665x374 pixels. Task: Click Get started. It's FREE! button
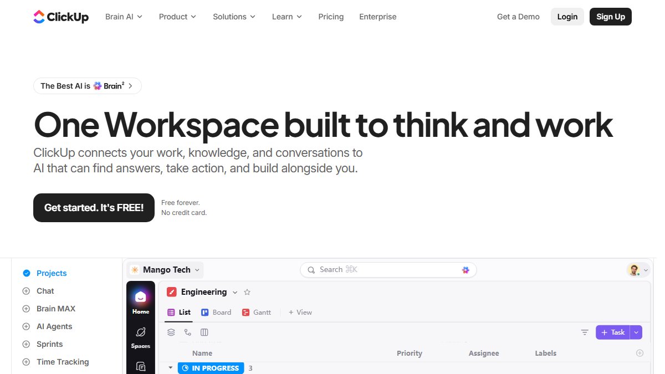click(x=94, y=208)
